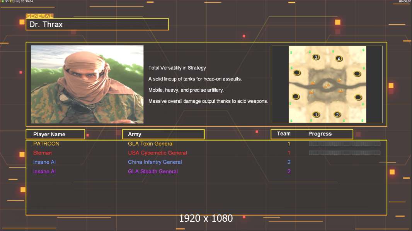The width and height of the screenshot is (412, 231).
Task: Click Sleman's loading progress bar
Action: tap(345, 153)
